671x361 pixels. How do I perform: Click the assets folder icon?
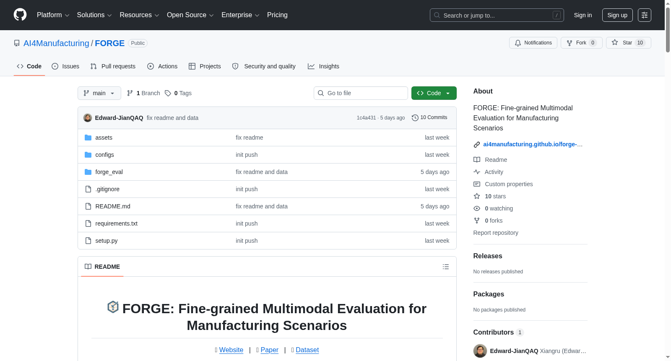pos(88,138)
